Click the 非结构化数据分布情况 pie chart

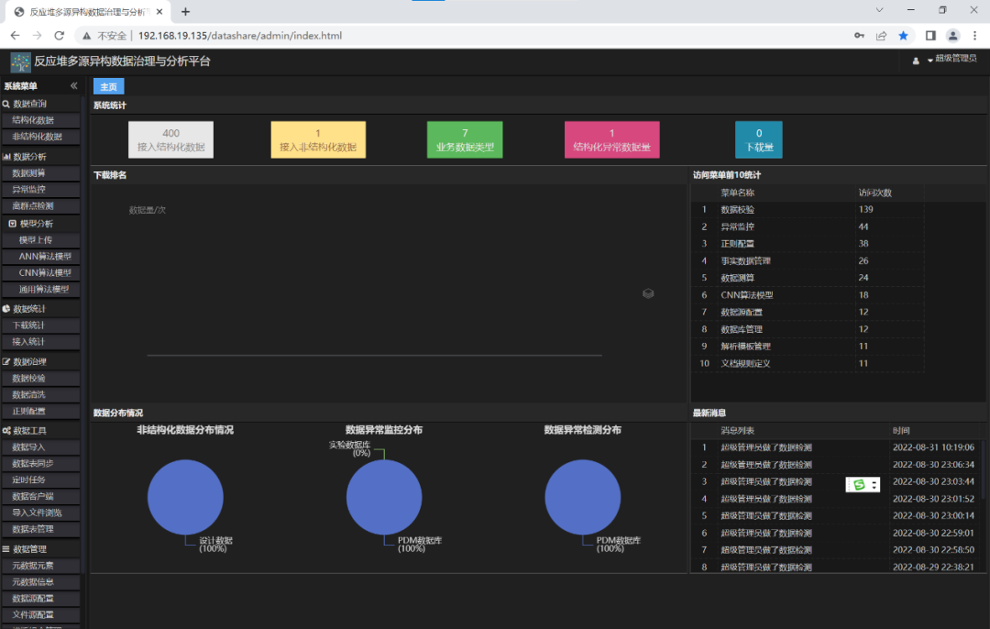185,497
